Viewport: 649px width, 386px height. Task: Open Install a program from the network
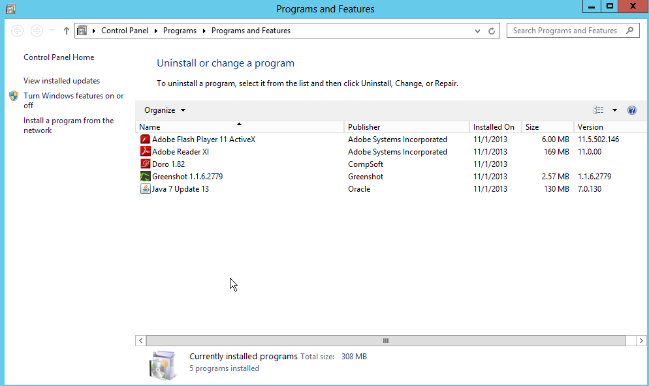tap(69, 125)
